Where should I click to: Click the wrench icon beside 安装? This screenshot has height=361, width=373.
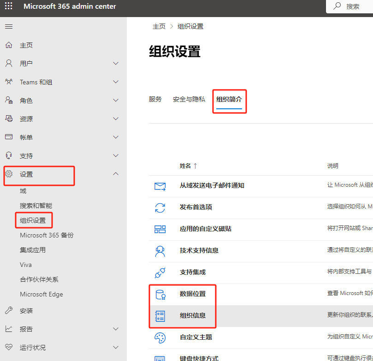click(x=9, y=310)
